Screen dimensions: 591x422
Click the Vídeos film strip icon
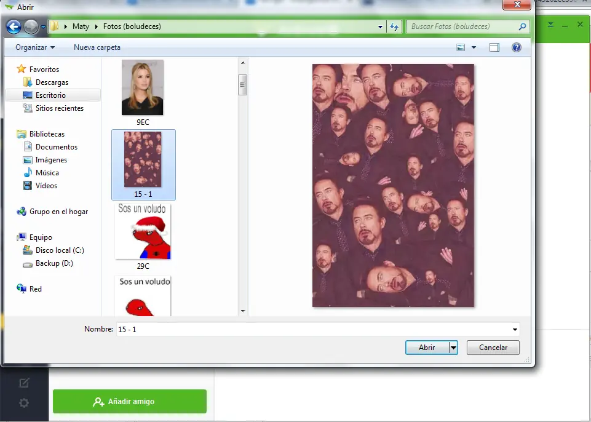[x=28, y=186]
